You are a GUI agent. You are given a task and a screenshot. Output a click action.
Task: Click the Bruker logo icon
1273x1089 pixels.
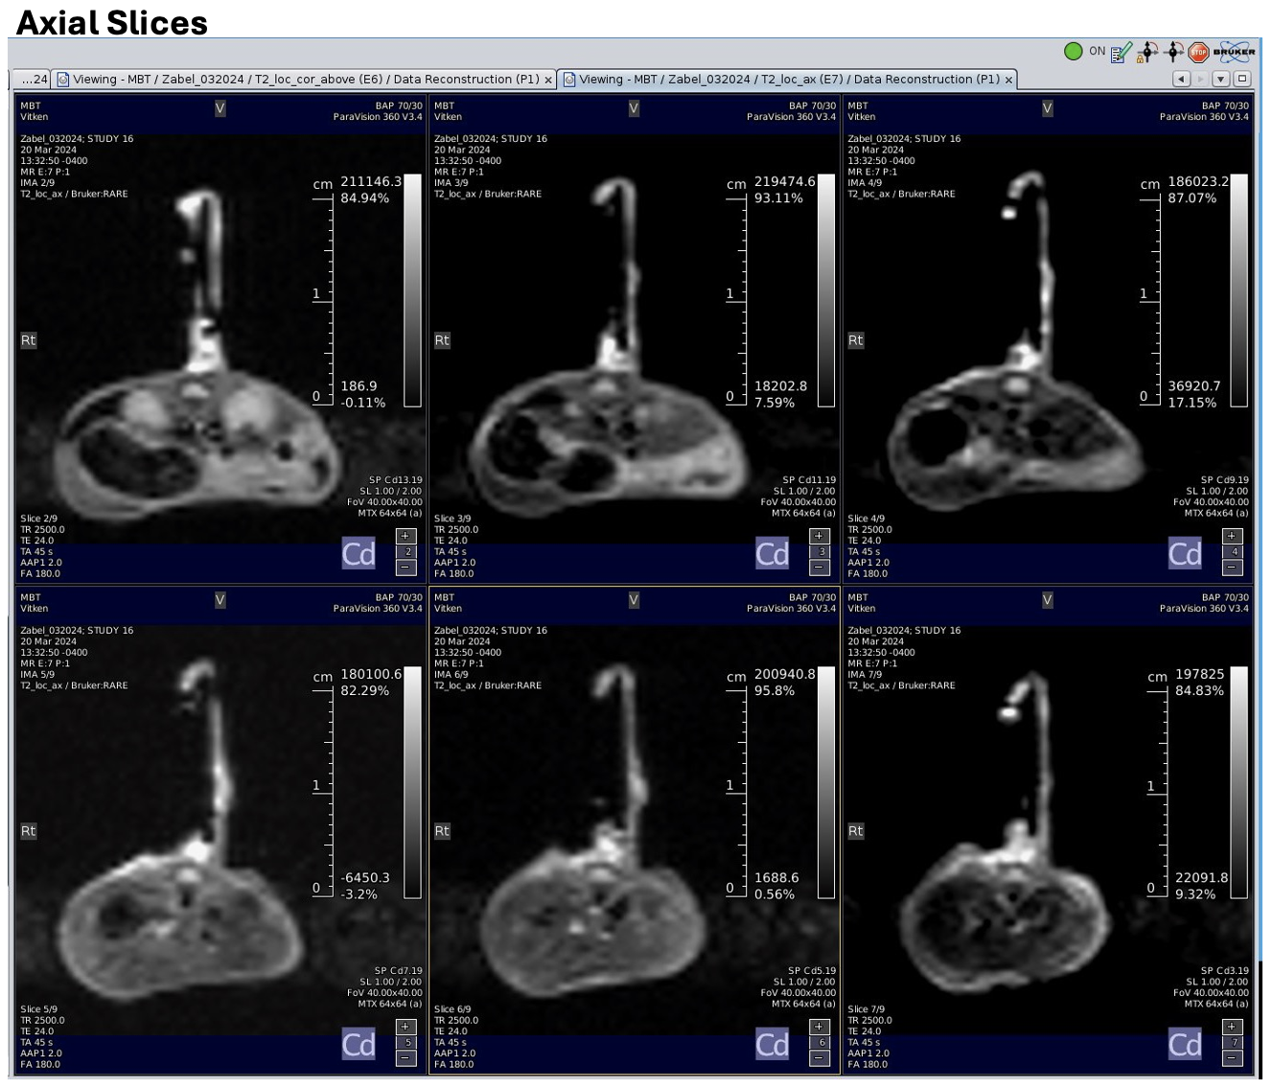pyautogui.click(x=1234, y=52)
